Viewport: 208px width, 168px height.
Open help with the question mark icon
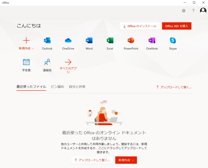193,11
